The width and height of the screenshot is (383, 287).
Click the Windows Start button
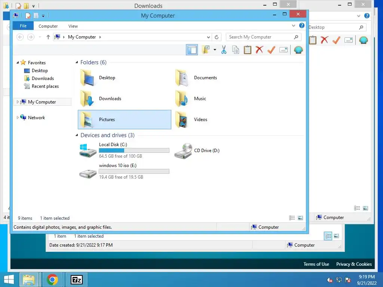click(x=9, y=280)
